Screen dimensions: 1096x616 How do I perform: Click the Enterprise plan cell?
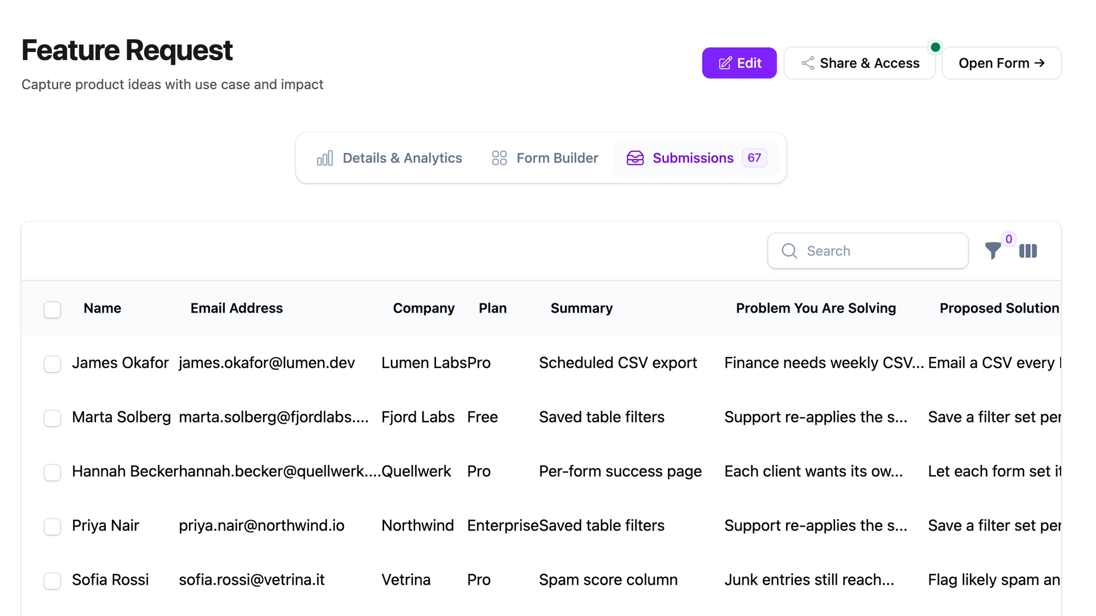point(502,525)
